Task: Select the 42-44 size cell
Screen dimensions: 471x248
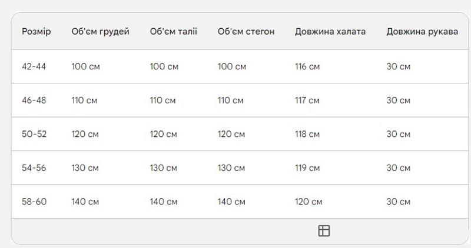Action: tap(34, 66)
